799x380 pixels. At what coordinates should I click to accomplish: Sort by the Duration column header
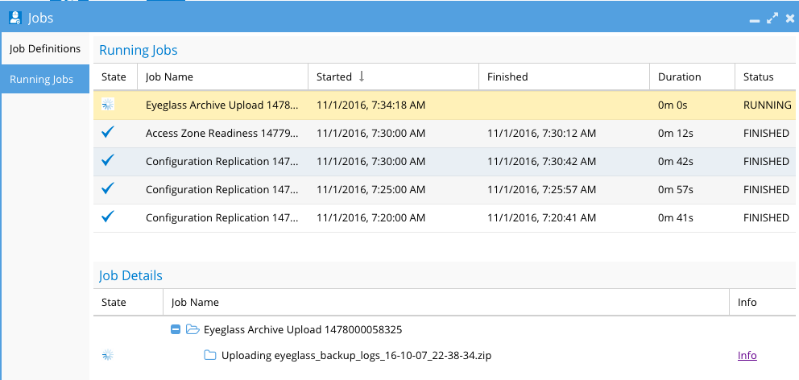click(x=693, y=77)
